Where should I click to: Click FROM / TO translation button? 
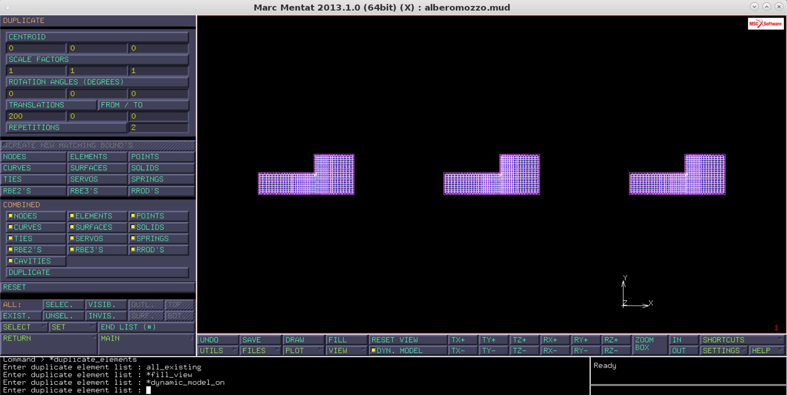point(143,105)
